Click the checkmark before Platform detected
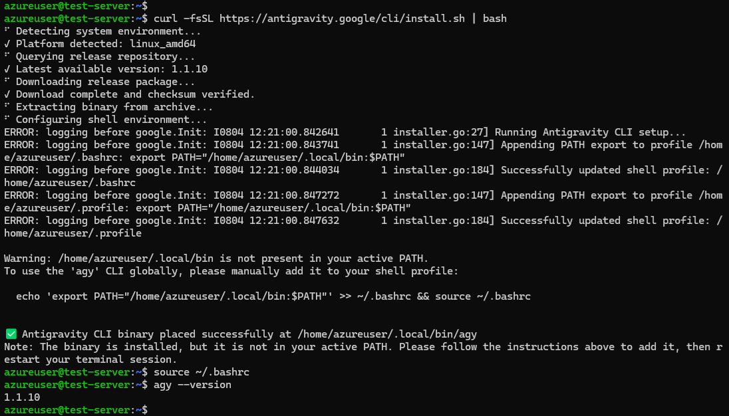 [x=7, y=44]
